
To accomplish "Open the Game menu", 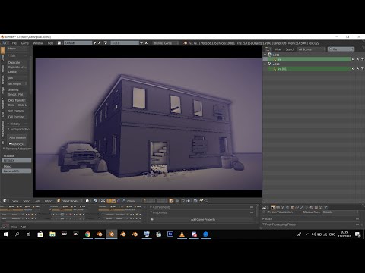I will coord(25,43).
